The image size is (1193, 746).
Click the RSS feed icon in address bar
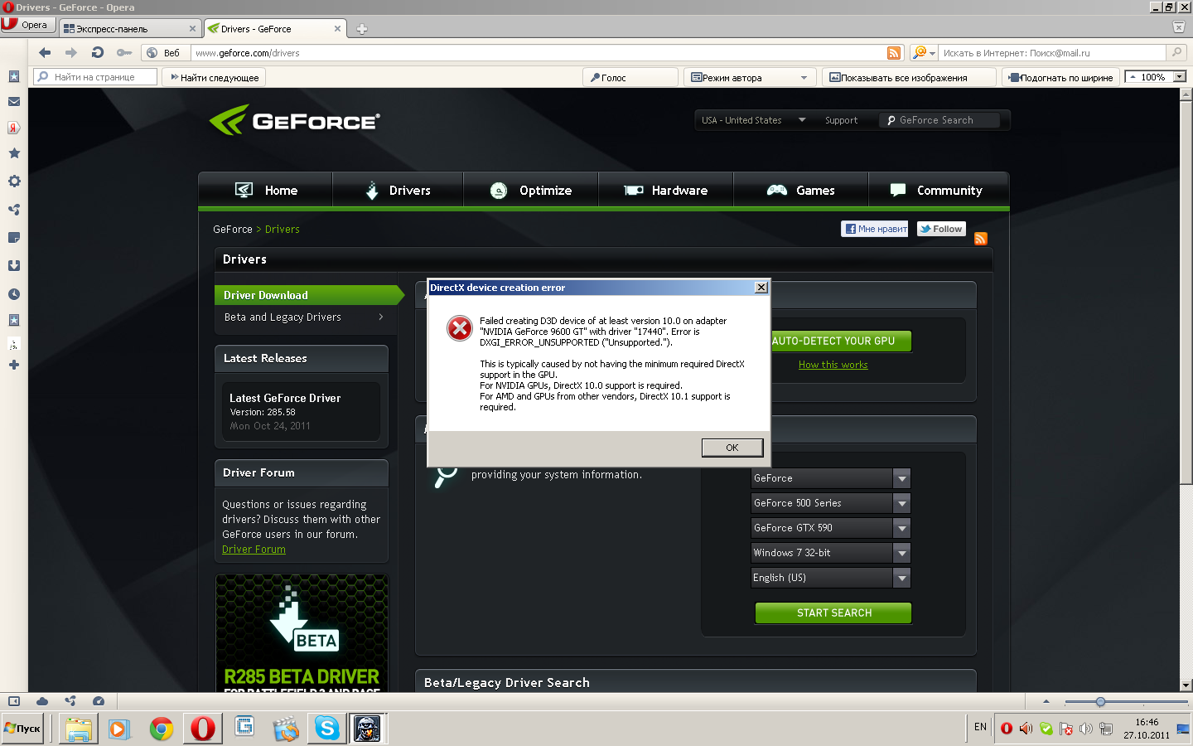(x=894, y=53)
